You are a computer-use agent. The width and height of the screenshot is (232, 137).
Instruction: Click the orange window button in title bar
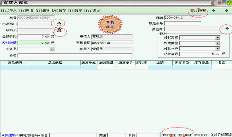click(x=220, y=3)
